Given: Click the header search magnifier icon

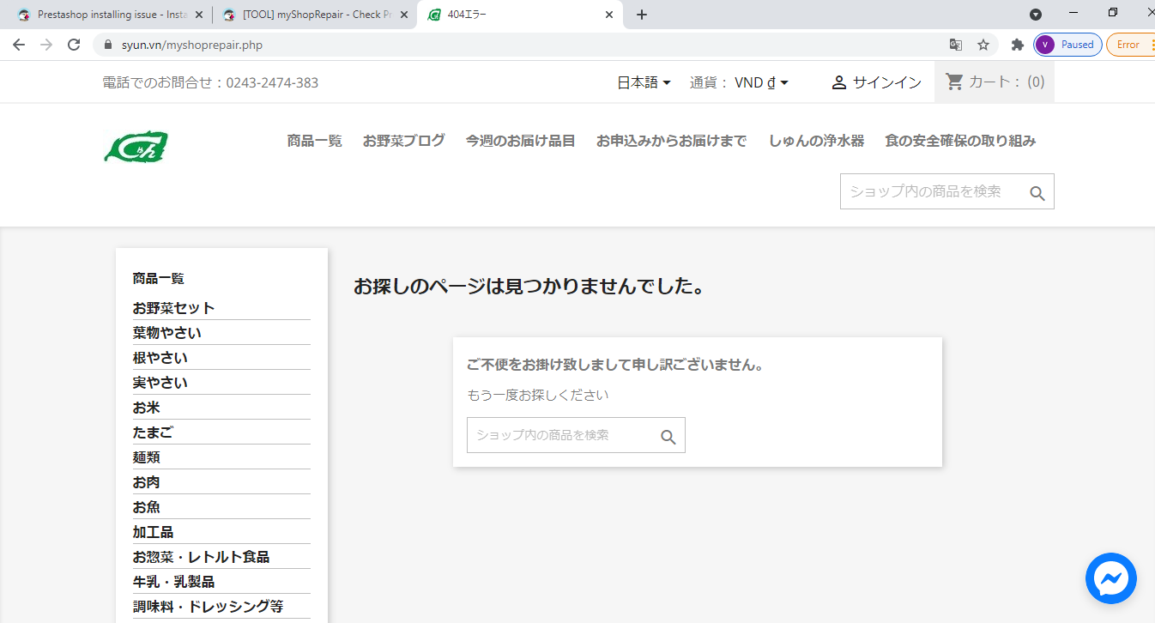Looking at the screenshot, I should [1037, 193].
